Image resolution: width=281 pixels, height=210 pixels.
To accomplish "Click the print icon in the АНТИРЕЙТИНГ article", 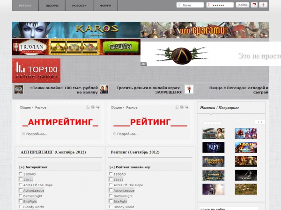I will (x=93, y=107).
